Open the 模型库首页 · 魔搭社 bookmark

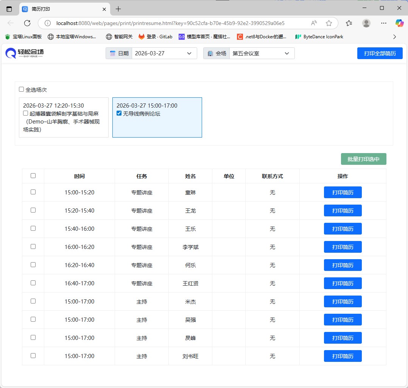pos(204,37)
